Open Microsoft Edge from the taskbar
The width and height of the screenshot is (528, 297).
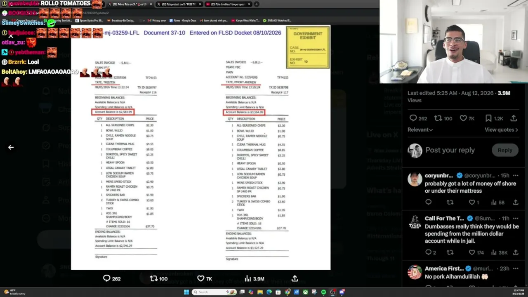click(x=269, y=292)
